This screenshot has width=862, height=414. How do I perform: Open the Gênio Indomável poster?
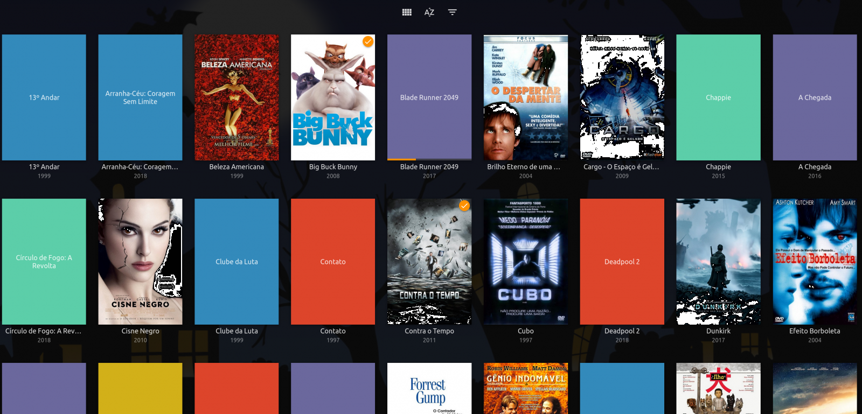[526, 388]
